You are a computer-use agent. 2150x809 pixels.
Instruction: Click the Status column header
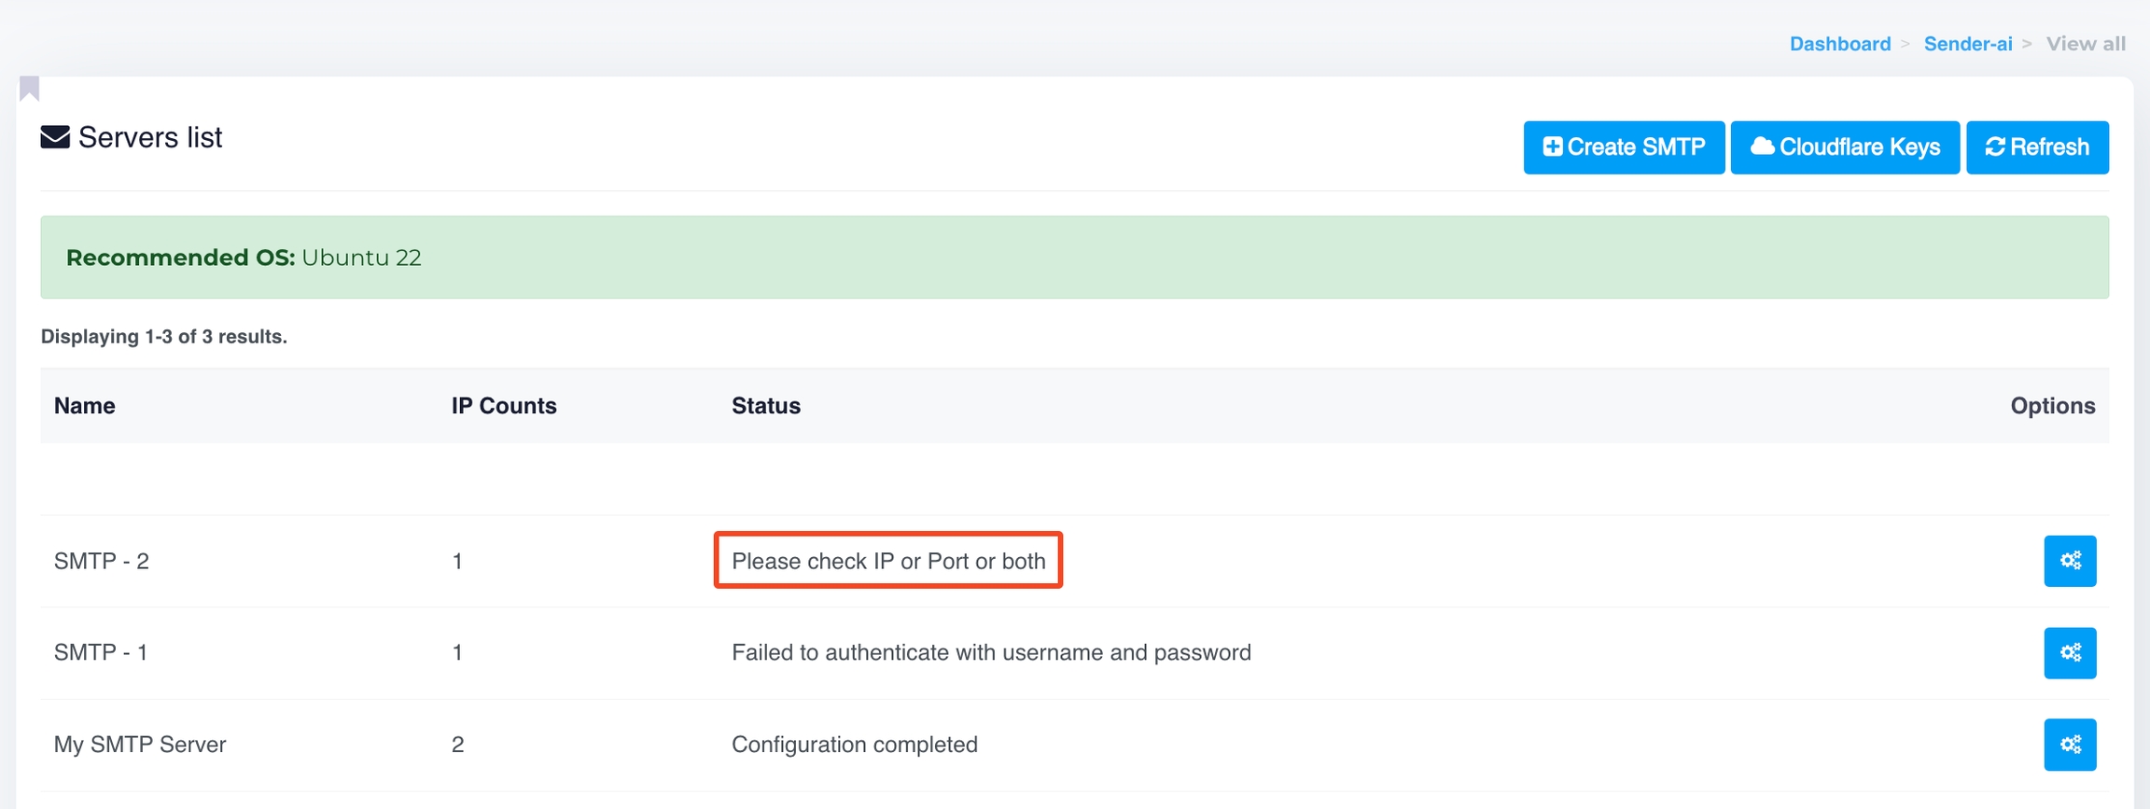[x=765, y=406]
